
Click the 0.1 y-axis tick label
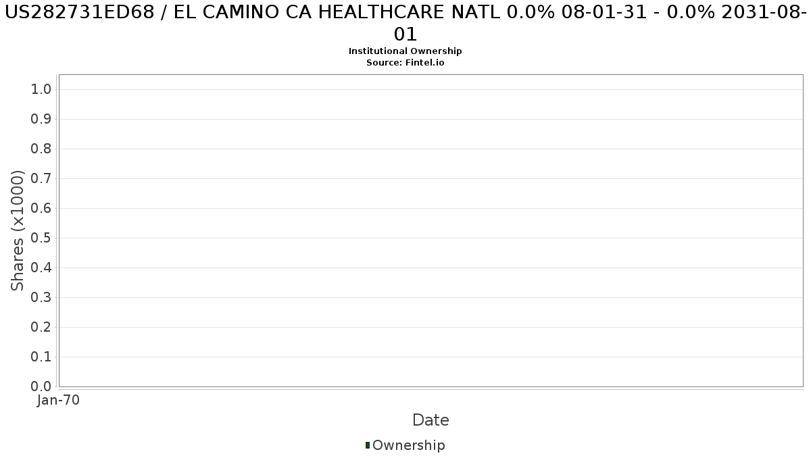point(42,357)
